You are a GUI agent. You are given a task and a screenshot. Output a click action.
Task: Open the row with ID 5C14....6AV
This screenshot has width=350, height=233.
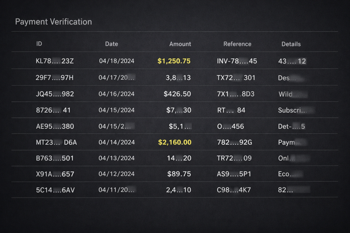pos(175,190)
